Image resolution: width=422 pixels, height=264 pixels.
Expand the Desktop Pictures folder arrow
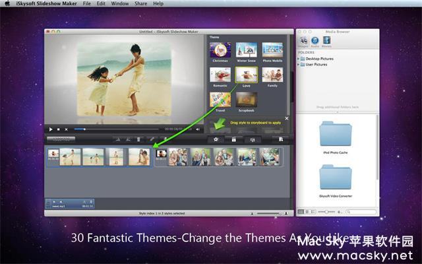click(298, 59)
